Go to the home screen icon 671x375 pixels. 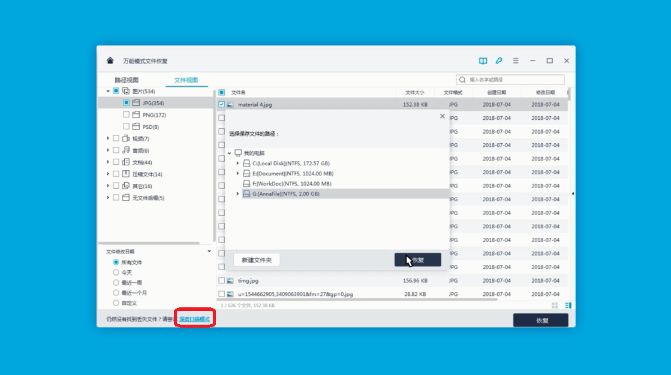coord(110,61)
